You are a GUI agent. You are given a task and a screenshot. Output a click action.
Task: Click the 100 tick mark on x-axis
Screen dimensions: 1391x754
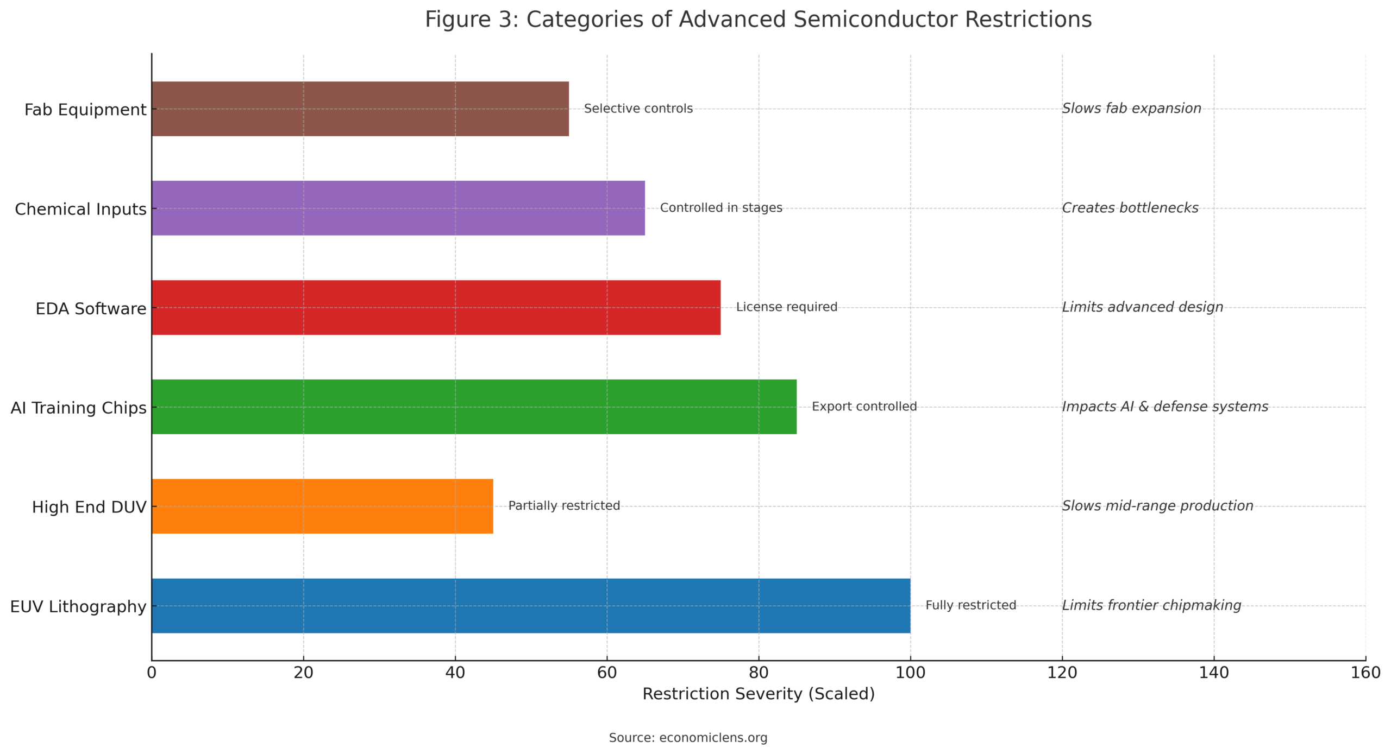tap(911, 672)
